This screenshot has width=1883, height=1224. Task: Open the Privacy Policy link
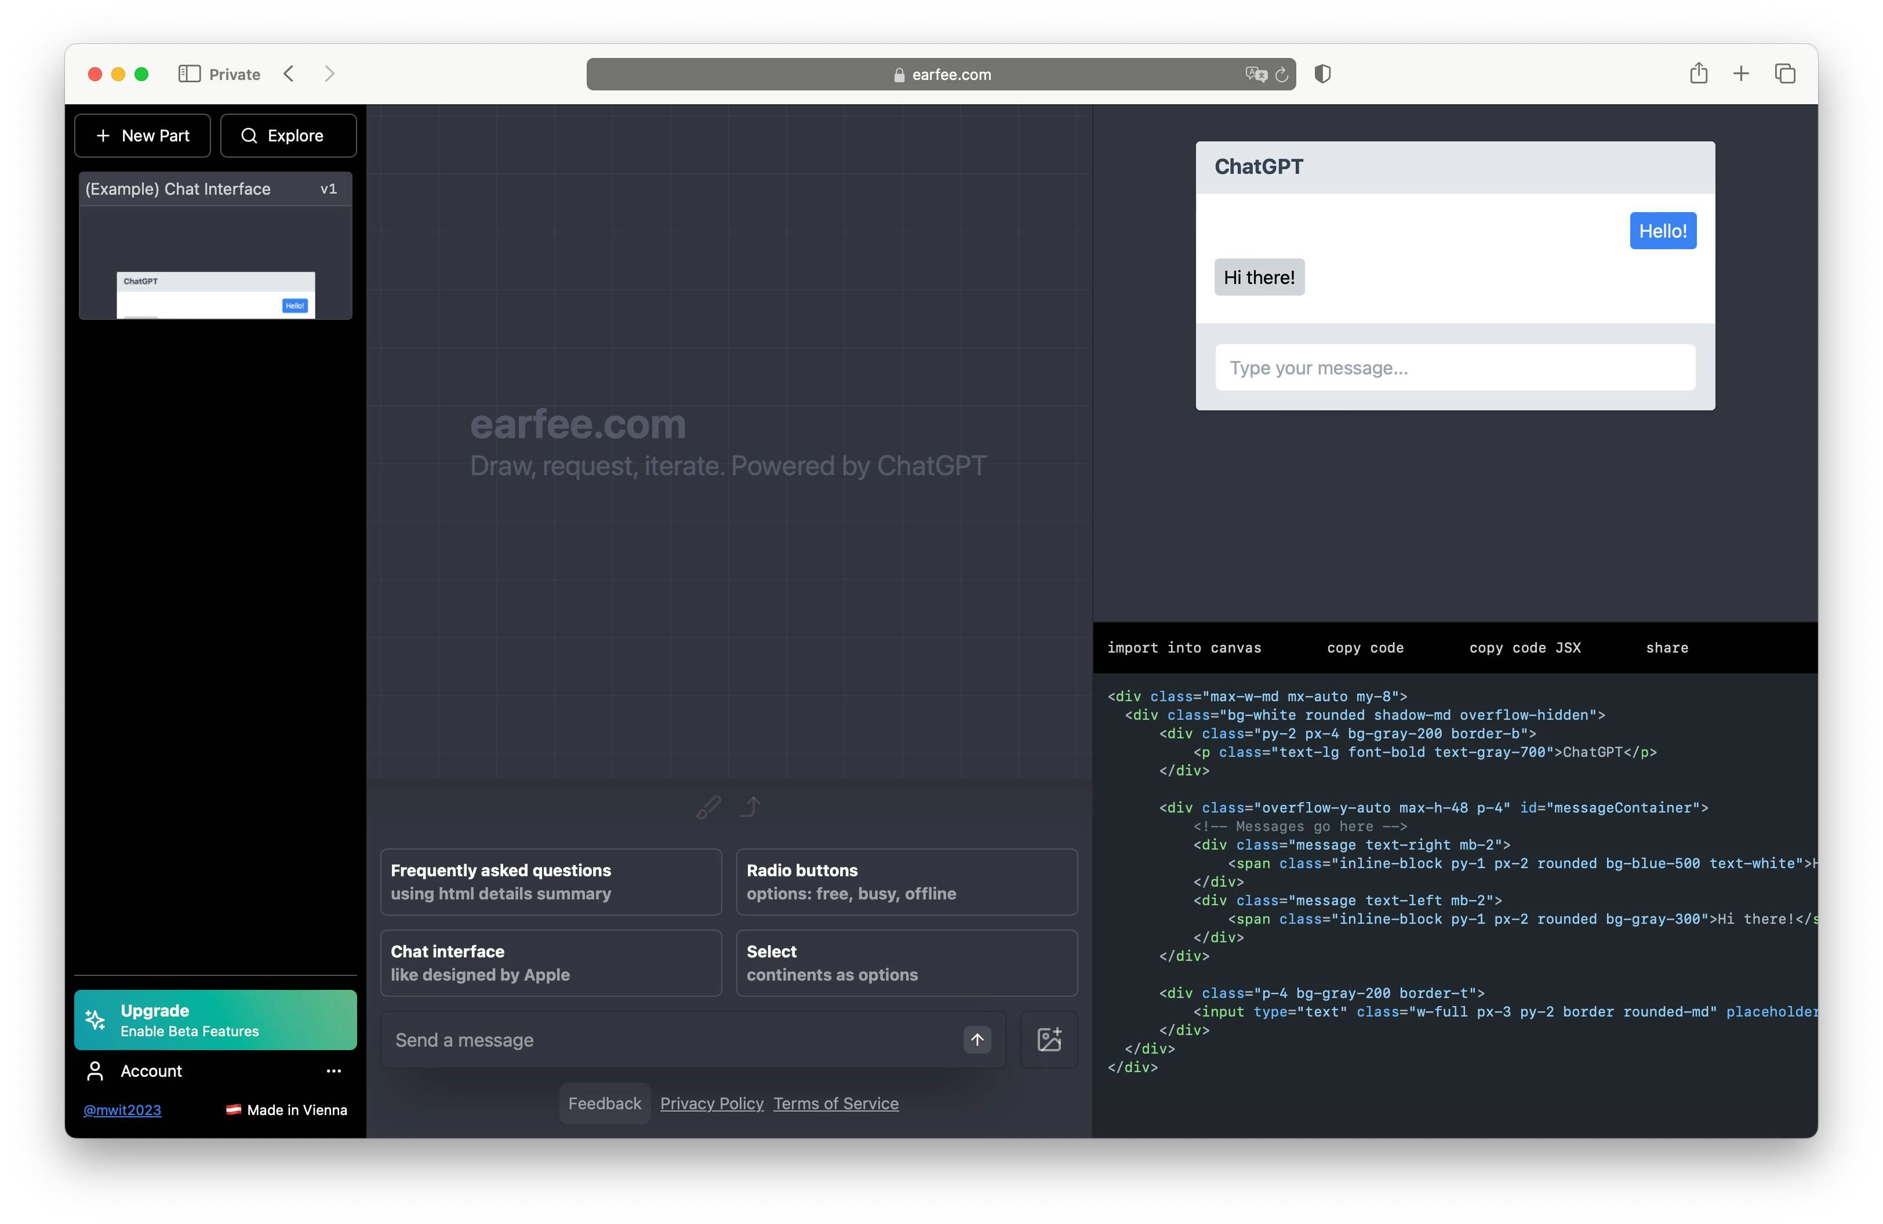[711, 1104]
